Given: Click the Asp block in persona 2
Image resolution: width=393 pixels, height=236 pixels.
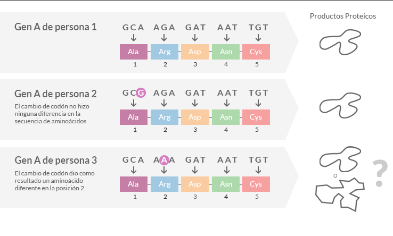Looking at the screenshot, I should (x=195, y=117).
